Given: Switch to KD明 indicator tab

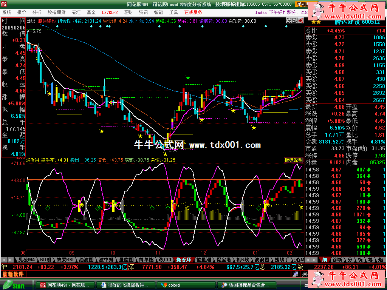Looking at the screenshot, I should tap(46, 260).
